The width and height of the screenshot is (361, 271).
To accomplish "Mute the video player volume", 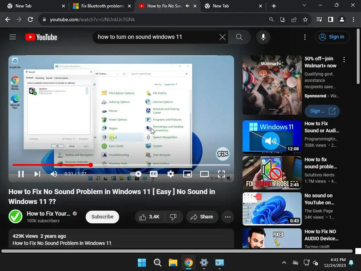I will click(54, 174).
